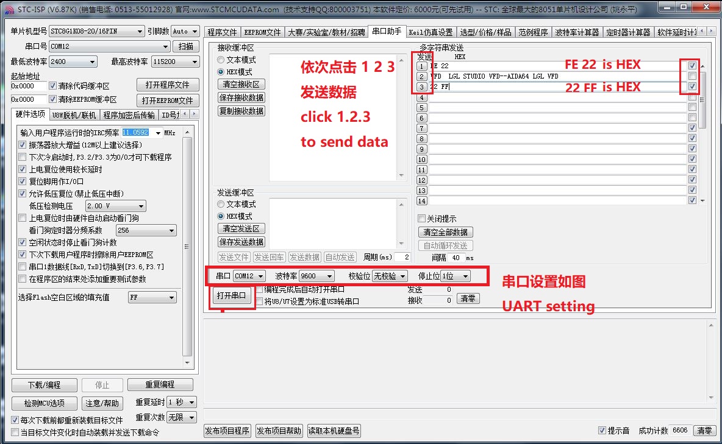Enable the close prompt (关闭提示) checkbox
Screen dimensions: 722x444
point(422,219)
